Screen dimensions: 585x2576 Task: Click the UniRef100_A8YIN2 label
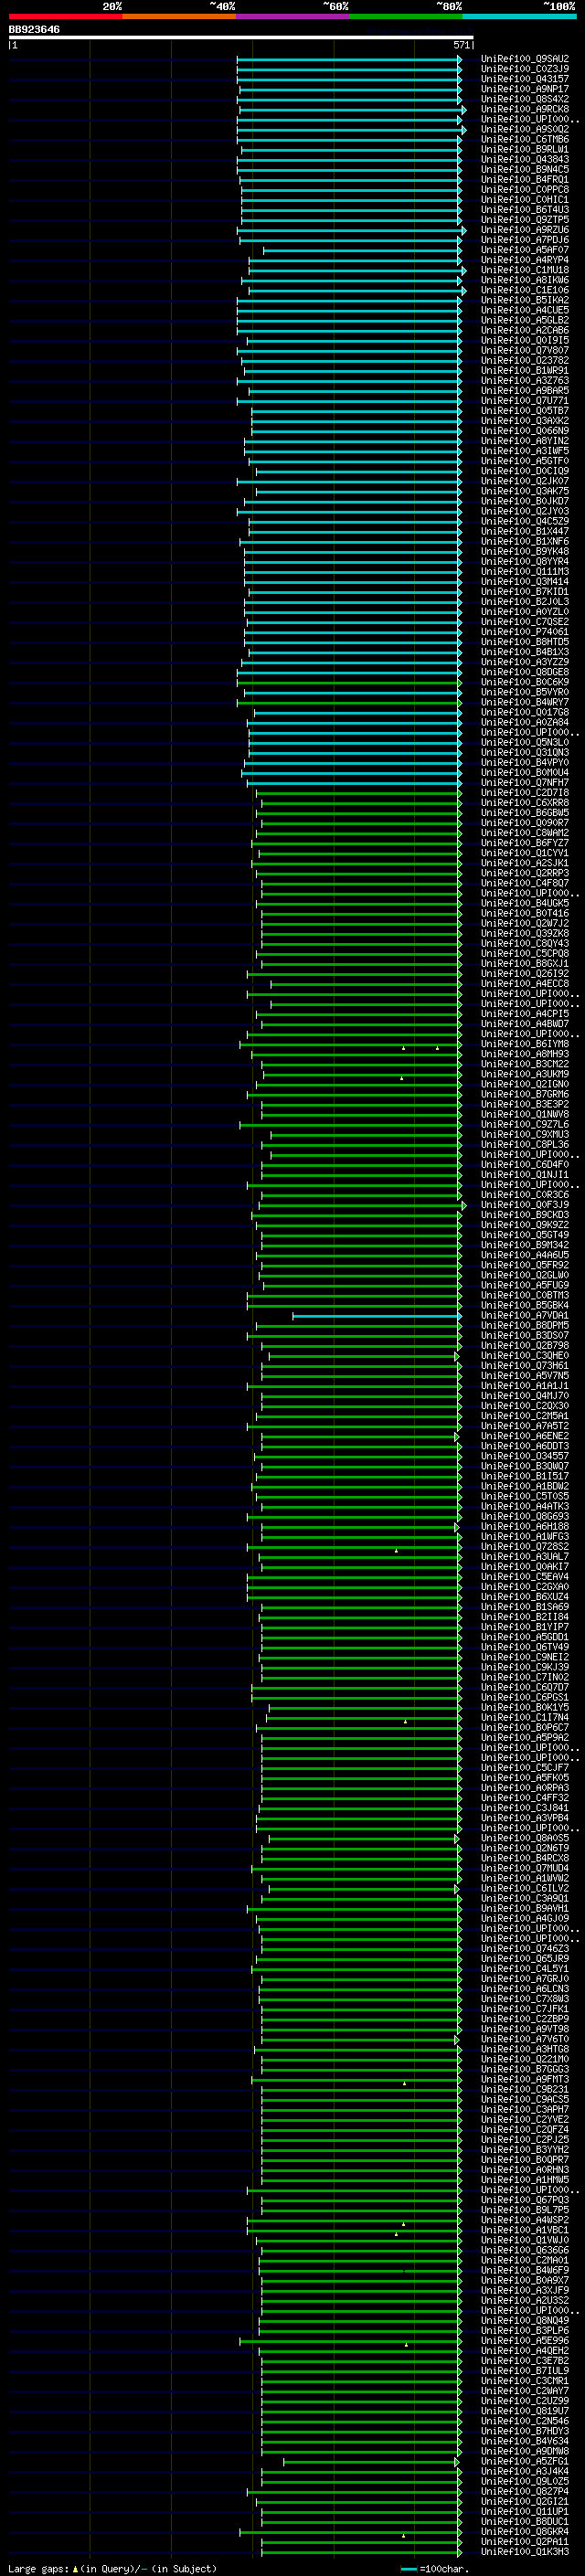click(525, 441)
